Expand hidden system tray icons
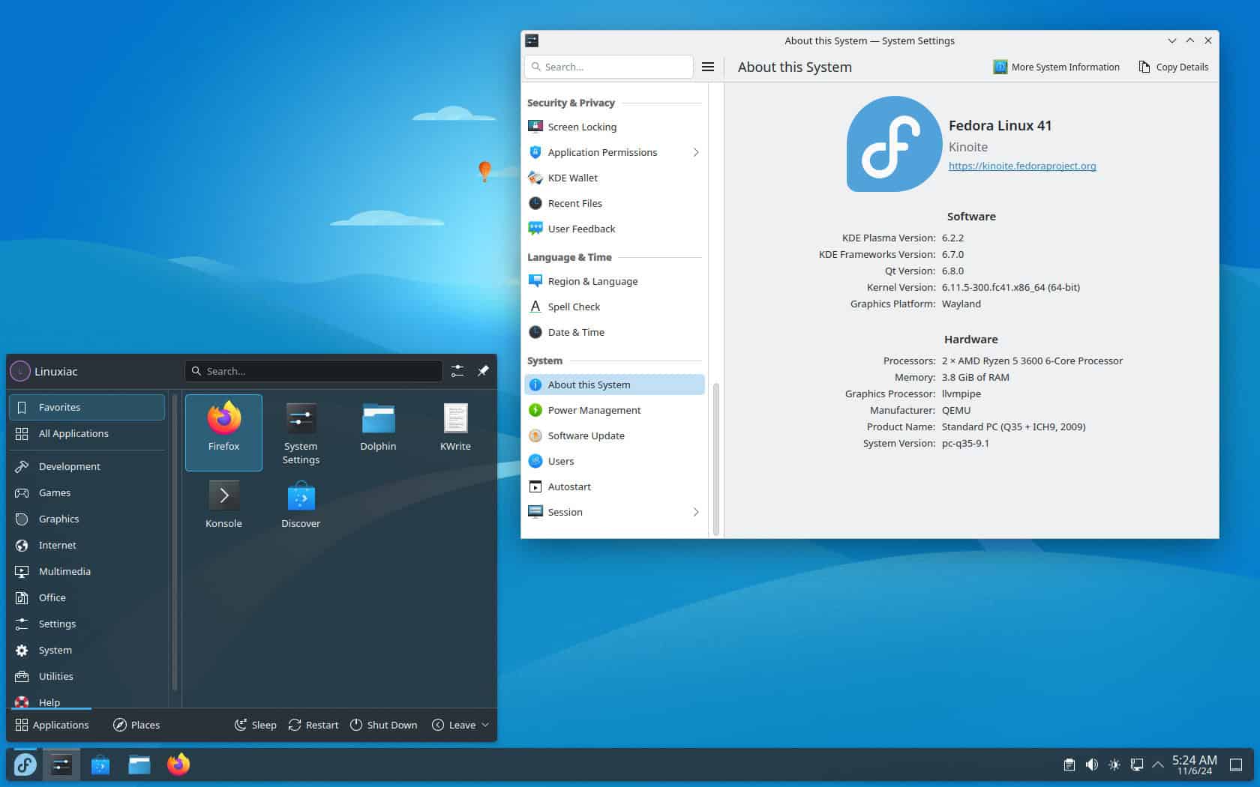 tap(1157, 765)
